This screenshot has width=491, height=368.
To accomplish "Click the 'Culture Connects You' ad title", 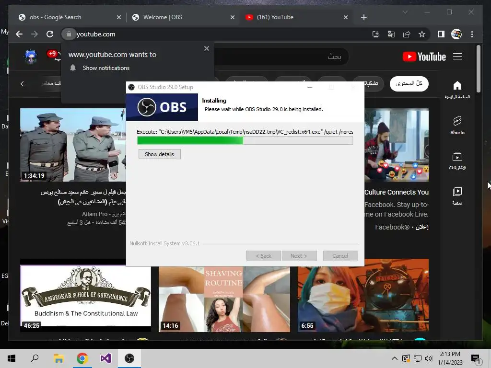I will pyautogui.click(x=397, y=192).
